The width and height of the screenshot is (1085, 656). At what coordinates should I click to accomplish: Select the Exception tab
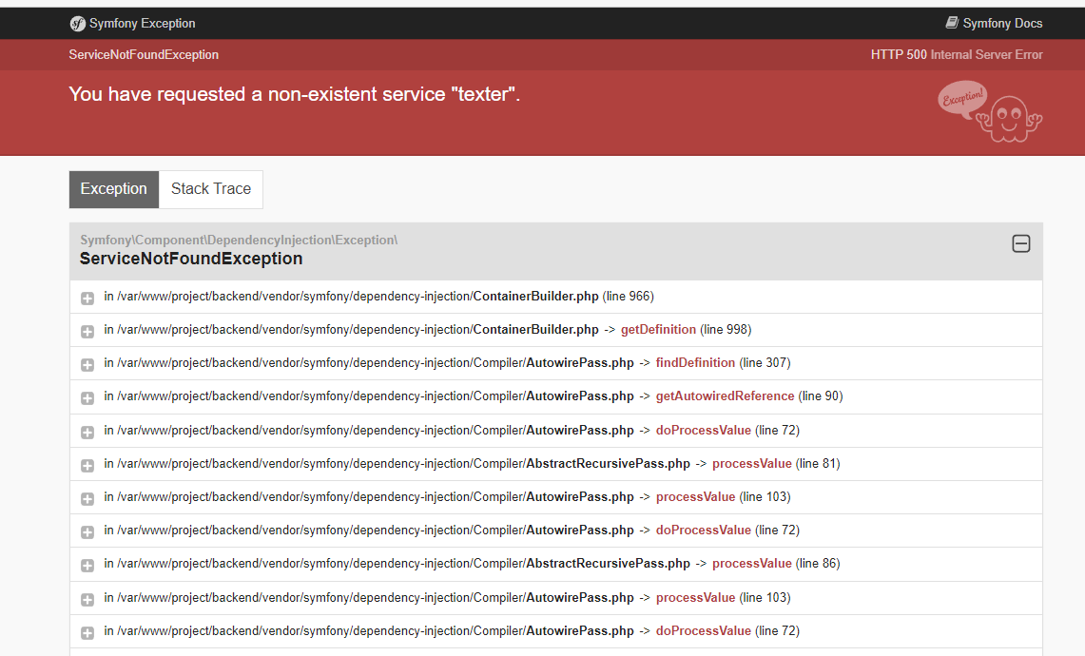[x=113, y=189]
